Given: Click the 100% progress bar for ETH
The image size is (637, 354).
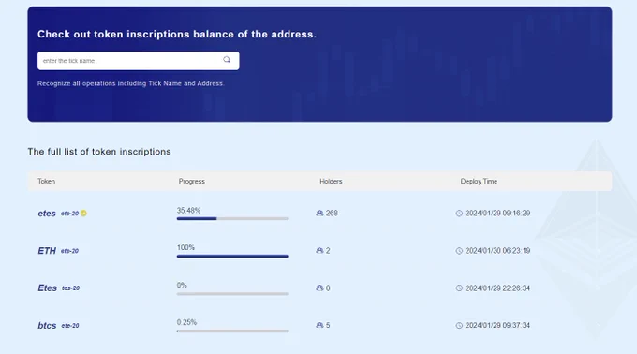Looking at the screenshot, I should point(232,257).
